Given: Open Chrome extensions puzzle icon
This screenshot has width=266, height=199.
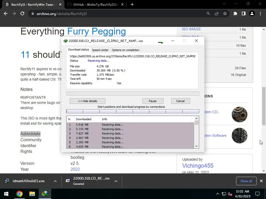Looking at the screenshot, I should pyautogui.click(x=235, y=13).
